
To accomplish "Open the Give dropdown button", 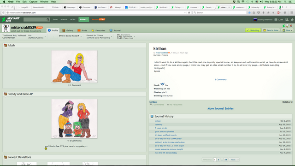I will 287,30.
